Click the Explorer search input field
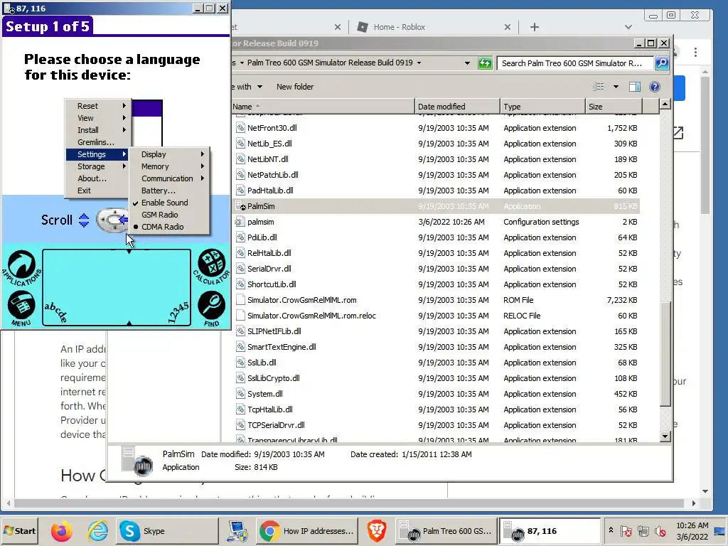This screenshot has width=728, height=546. pyautogui.click(x=576, y=63)
